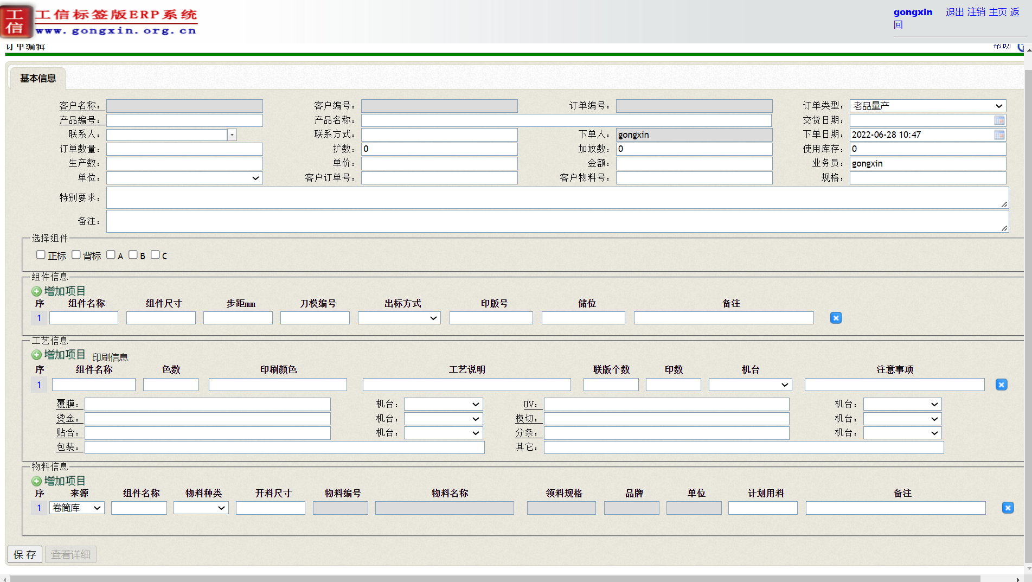Enable the 背标 checkbox
This screenshot has width=1032, height=582.
click(76, 254)
